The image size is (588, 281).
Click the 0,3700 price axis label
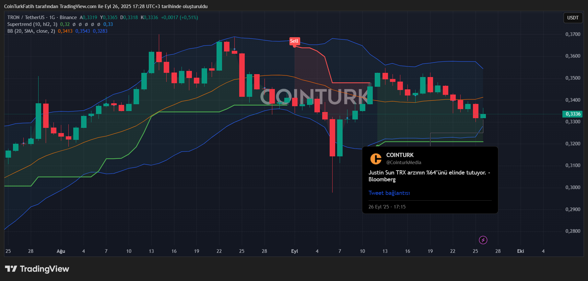(x=573, y=34)
